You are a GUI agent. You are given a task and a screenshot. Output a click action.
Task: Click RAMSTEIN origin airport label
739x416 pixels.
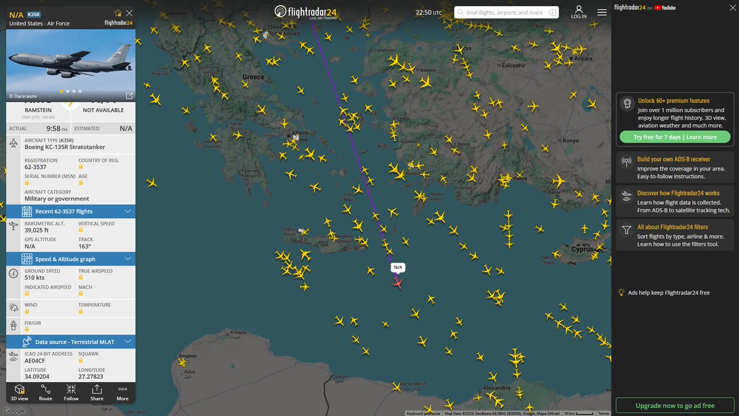pos(38,110)
